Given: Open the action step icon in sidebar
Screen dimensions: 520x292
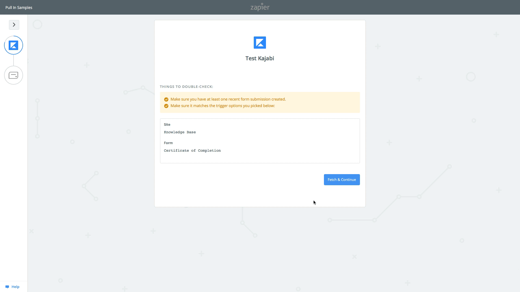Looking at the screenshot, I should (x=14, y=75).
